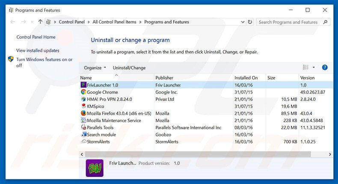Select the FrivLauncher 1.0 row
The height and width of the screenshot is (184, 338).
[206, 85]
